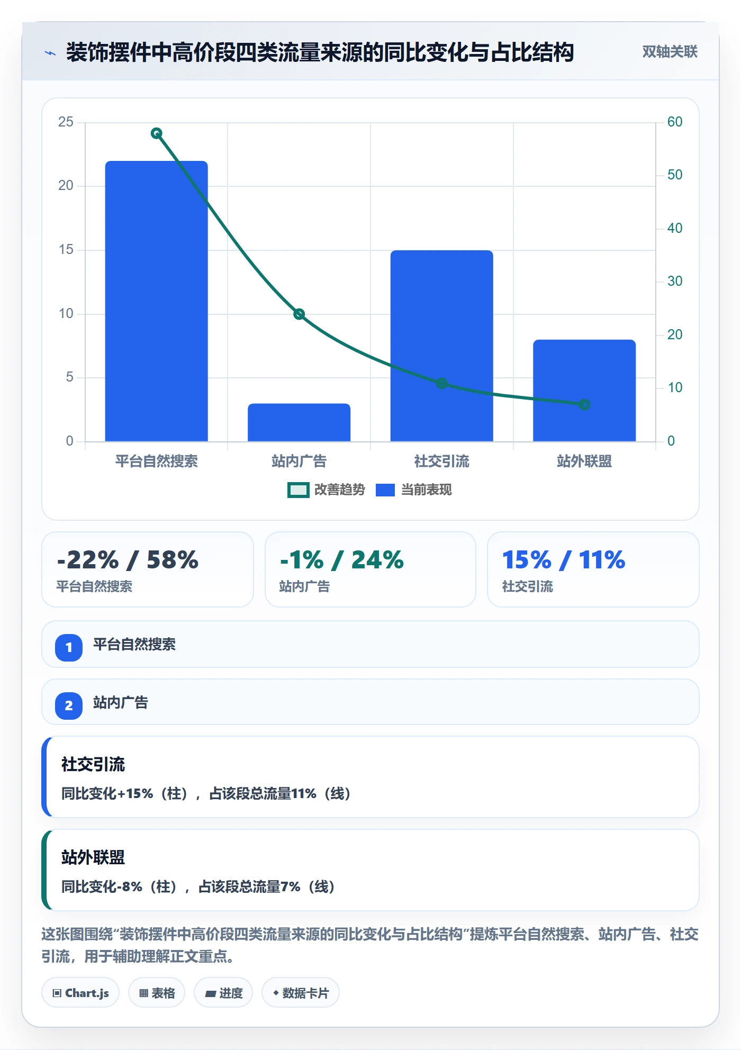Click the 表格 tag
Screen dimensions: 741x1050
coord(157,993)
